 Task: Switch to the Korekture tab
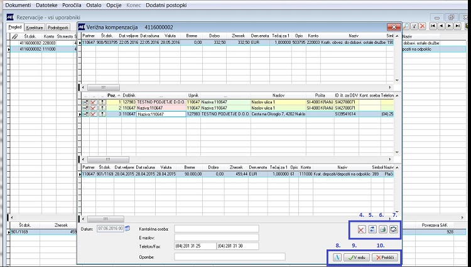[35, 28]
